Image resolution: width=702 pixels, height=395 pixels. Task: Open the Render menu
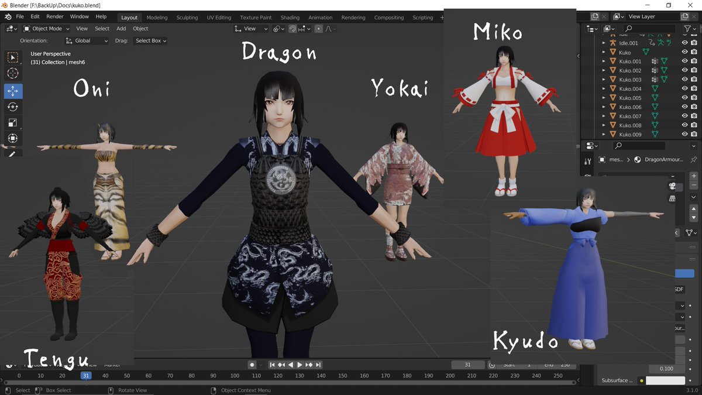coord(54,17)
